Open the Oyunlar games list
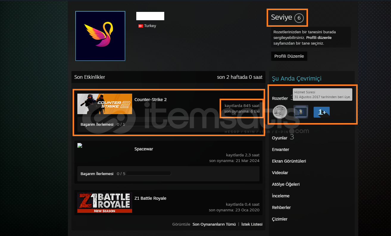The width and height of the screenshot is (391, 236). click(280, 138)
